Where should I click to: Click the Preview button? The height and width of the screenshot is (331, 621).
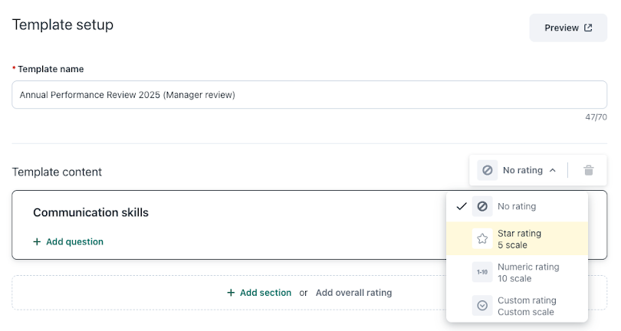pos(567,28)
